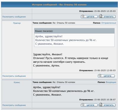Open 'Посмотреть сообщение' link under the 10:38:07 message
The width and height of the screenshot is (118, 110).
[14, 105]
